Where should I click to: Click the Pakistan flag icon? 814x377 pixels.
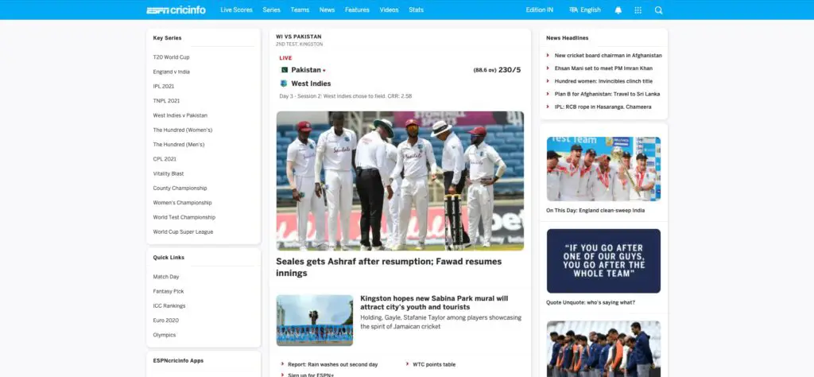[284, 69]
